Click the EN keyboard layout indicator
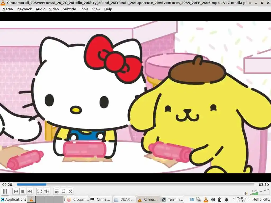Image resolution: width=271 pixels, height=203 pixels. pyautogui.click(x=192, y=200)
